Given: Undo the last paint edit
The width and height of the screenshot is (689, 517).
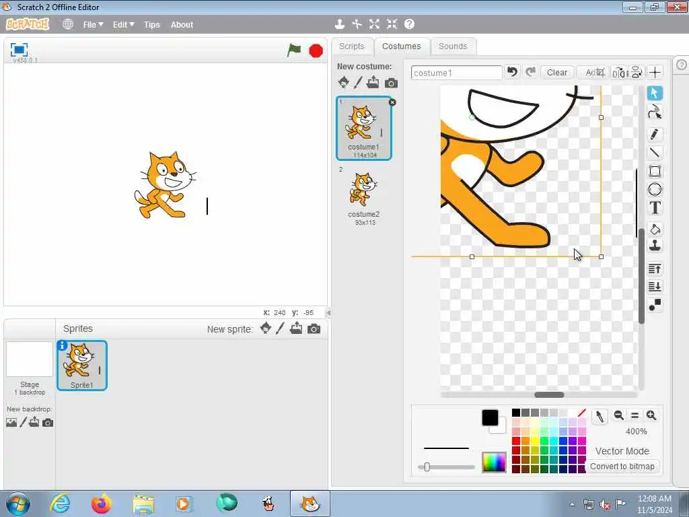Looking at the screenshot, I should coord(512,72).
